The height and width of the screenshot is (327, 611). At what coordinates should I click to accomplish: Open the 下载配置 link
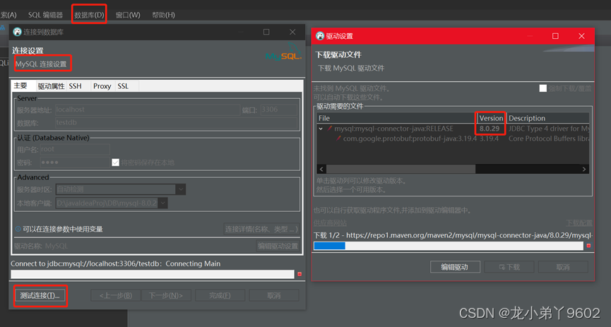(579, 223)
